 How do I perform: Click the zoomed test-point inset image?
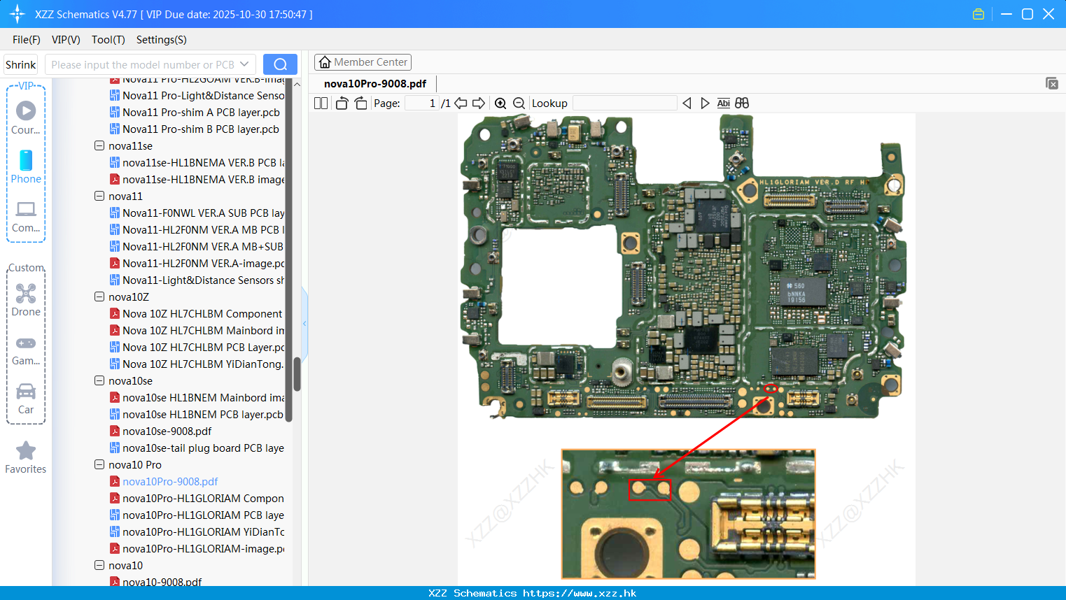point(689,514)
